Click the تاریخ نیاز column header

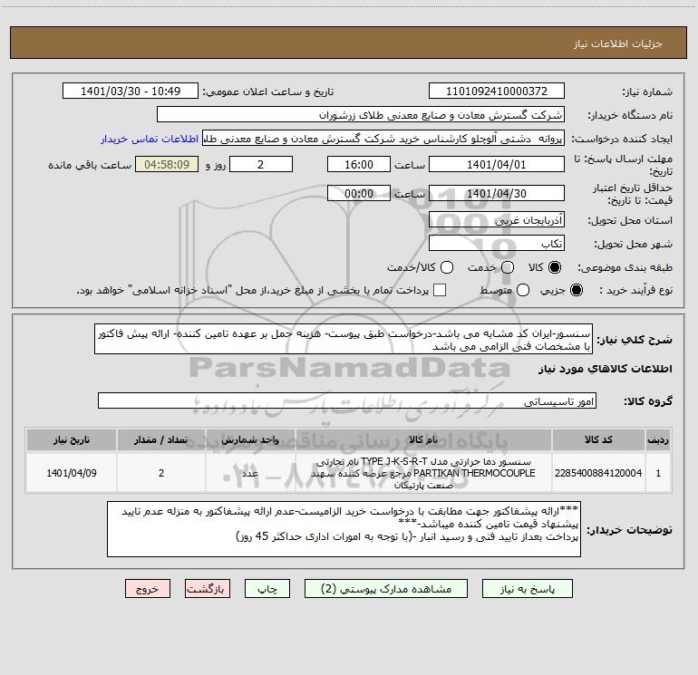pos(72,439)
